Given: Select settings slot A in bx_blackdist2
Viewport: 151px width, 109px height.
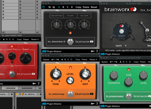Looking at the screenshot, I should [x=59, y=7].
